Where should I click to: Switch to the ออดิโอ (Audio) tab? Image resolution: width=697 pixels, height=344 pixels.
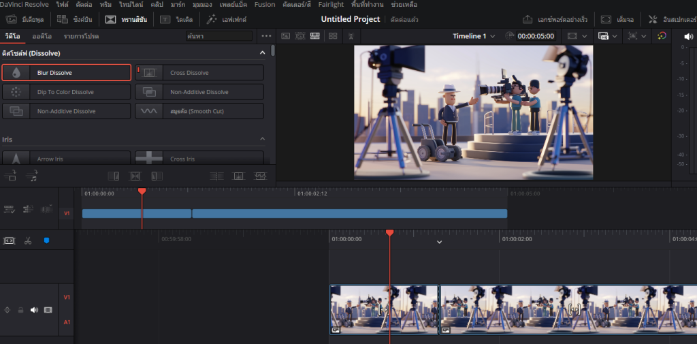(x=42, y=35)
